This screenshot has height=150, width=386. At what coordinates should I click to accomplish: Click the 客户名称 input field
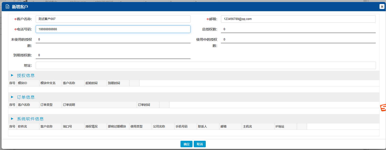[x=113, y=19]
